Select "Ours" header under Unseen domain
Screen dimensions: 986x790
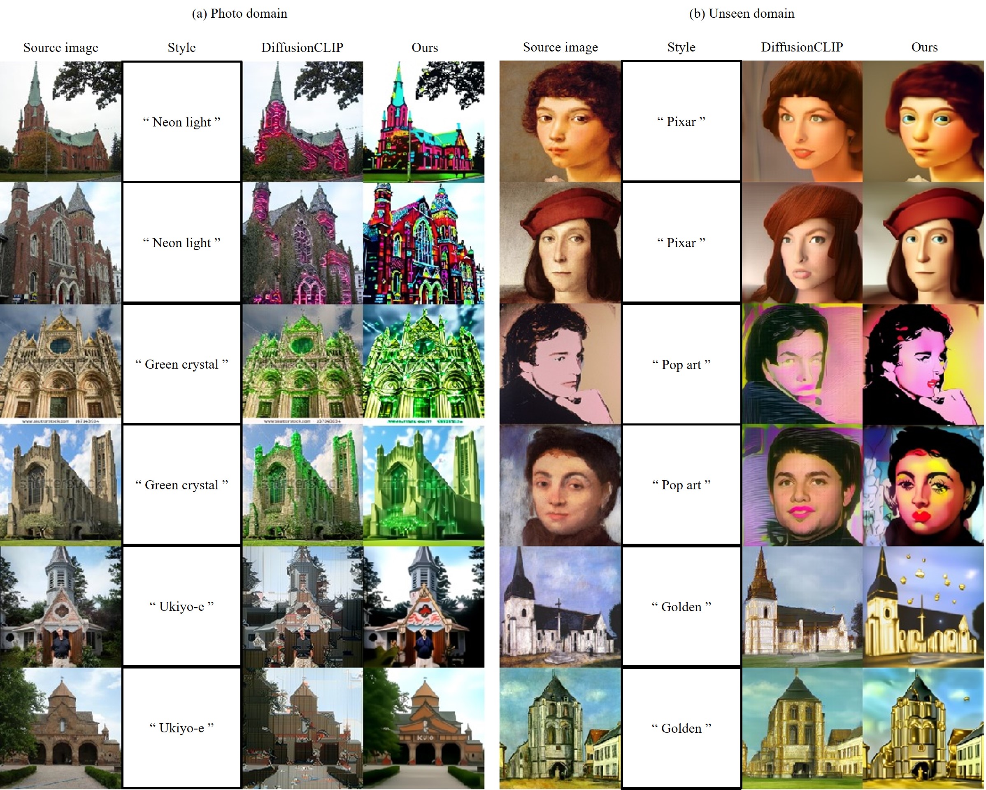924,47
